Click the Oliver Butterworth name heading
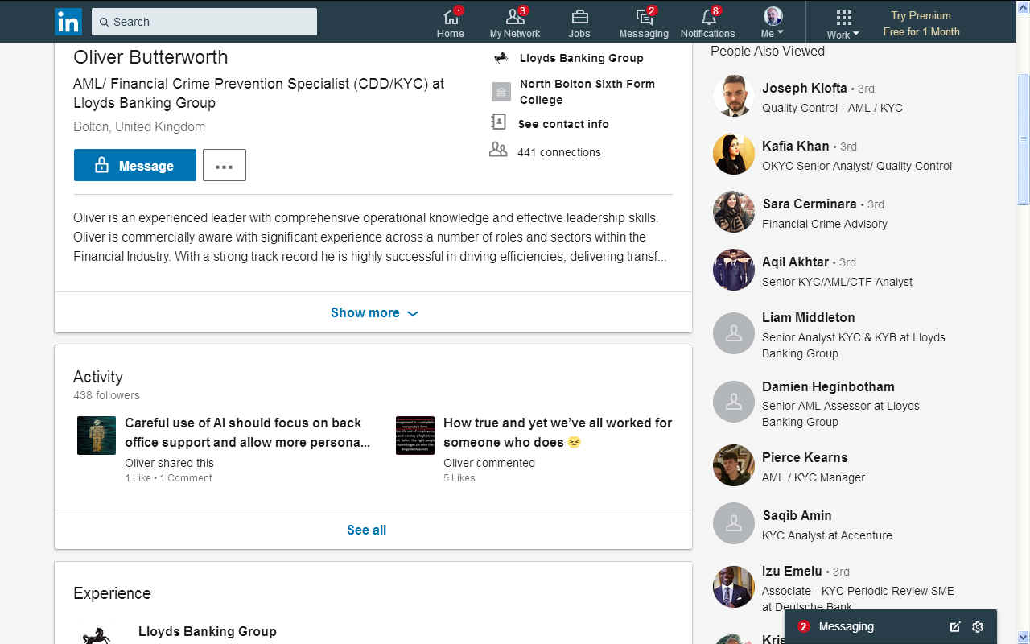1030x644 pixels. point(150,57)
